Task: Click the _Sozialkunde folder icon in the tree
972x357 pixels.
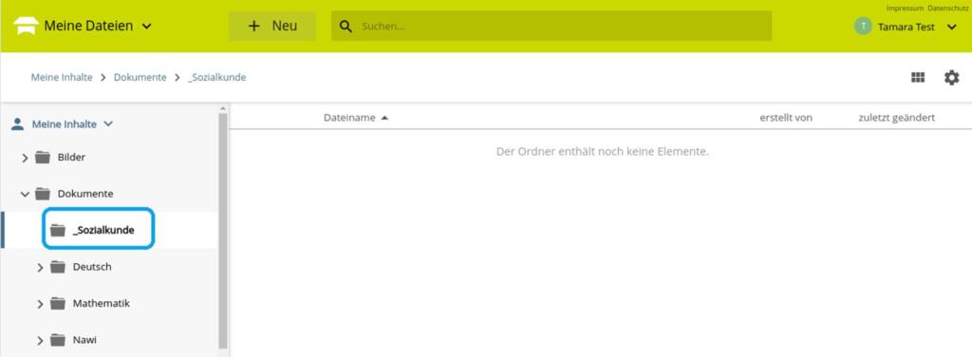Action: coord(58,231)
